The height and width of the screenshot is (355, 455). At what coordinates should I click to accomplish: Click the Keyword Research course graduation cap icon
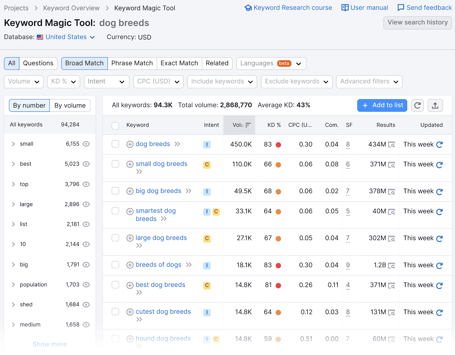pos(248,8)
